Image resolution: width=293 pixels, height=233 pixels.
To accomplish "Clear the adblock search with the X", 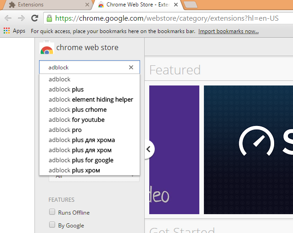I will coord(131,67).
